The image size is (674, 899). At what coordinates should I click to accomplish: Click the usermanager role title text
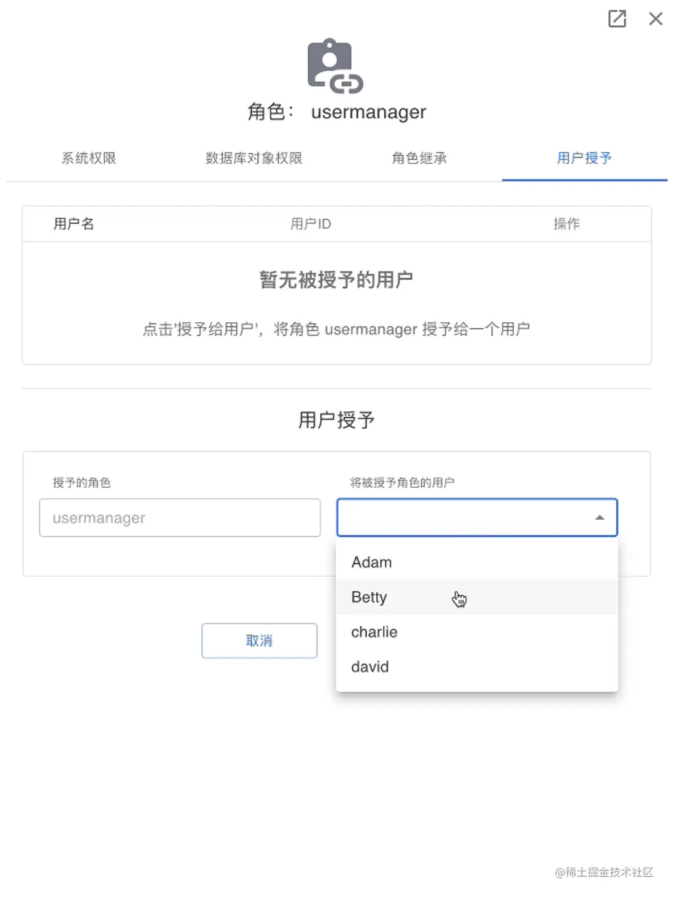(x=368, y=112)
